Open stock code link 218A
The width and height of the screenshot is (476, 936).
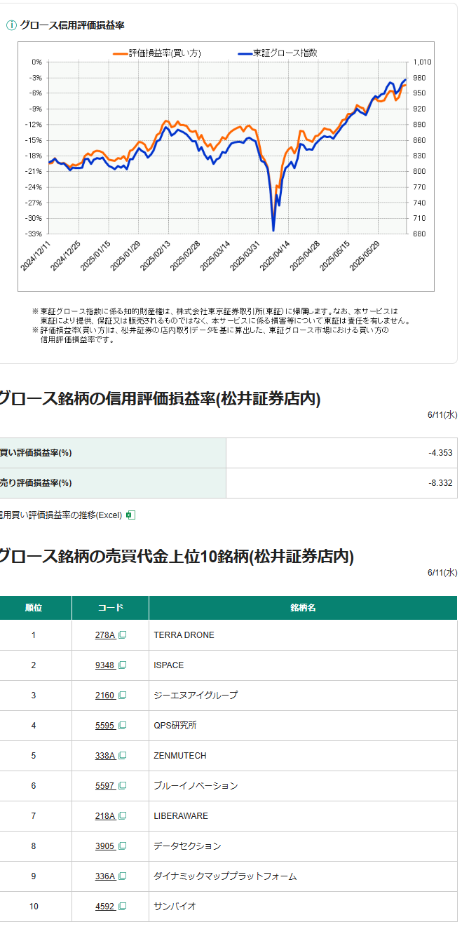click(105, 816)
